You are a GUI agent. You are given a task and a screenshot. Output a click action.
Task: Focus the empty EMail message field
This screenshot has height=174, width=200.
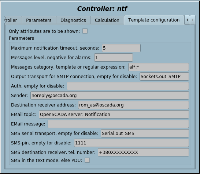click(118, 124)
